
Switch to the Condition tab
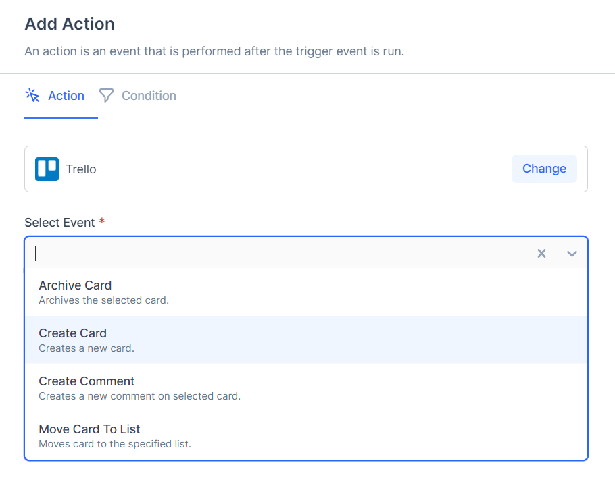tap(148, 96)
